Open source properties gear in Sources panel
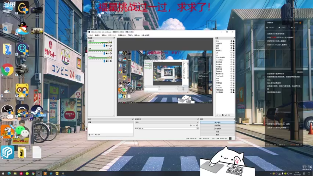 [223, 115]
